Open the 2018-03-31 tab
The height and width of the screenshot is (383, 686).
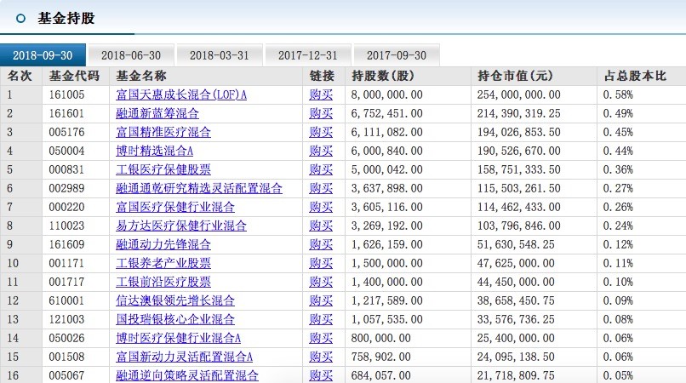(x=220, y=55)
